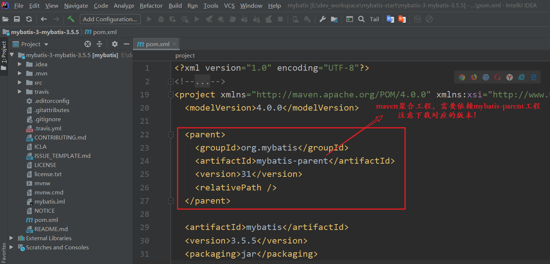Close the pom.xml editor tab

[174, 44]
